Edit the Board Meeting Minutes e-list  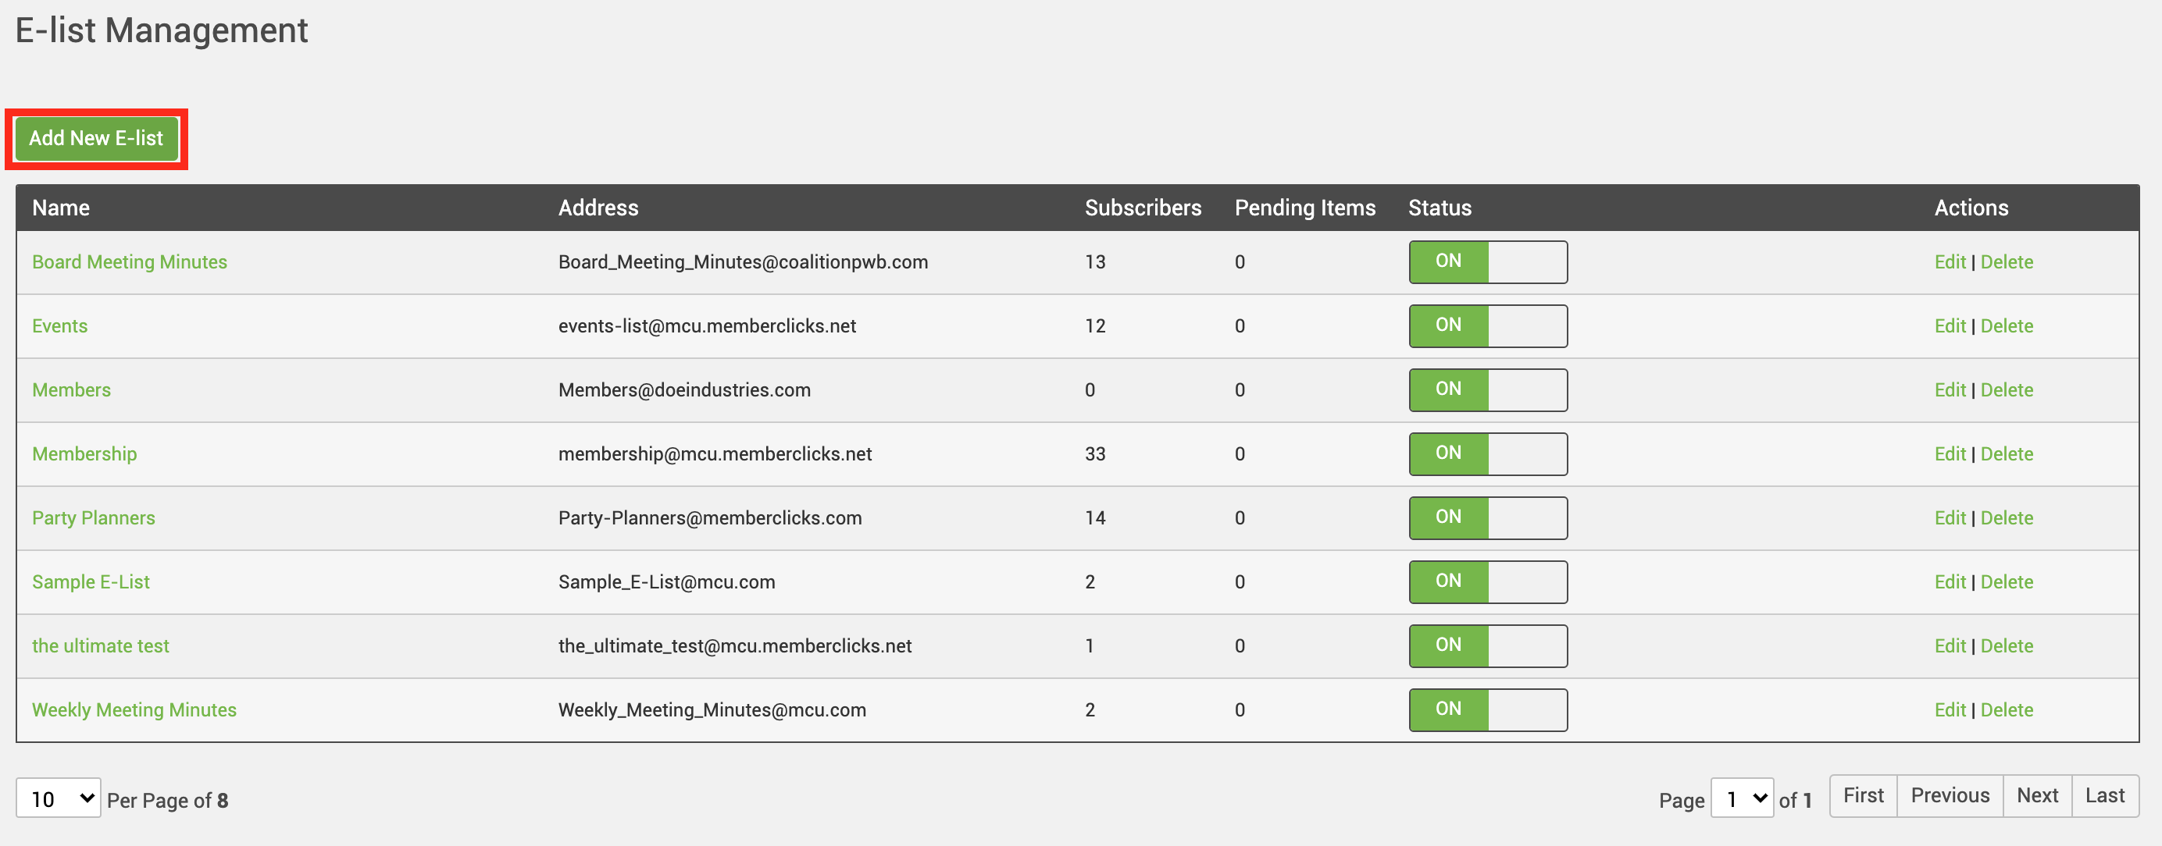(1950, 261)
